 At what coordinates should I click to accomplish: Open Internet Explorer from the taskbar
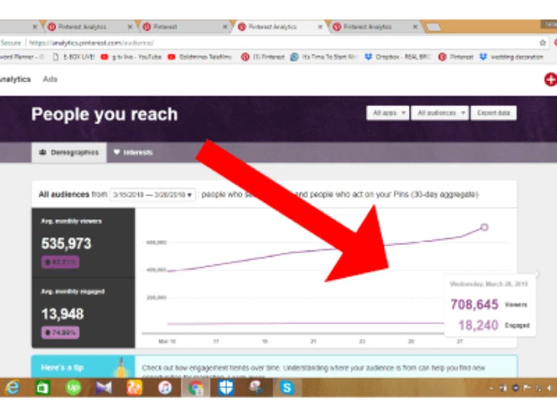click(13, 388)
